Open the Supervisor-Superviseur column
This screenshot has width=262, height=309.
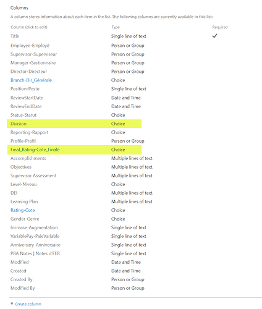[x=34, y=54]
